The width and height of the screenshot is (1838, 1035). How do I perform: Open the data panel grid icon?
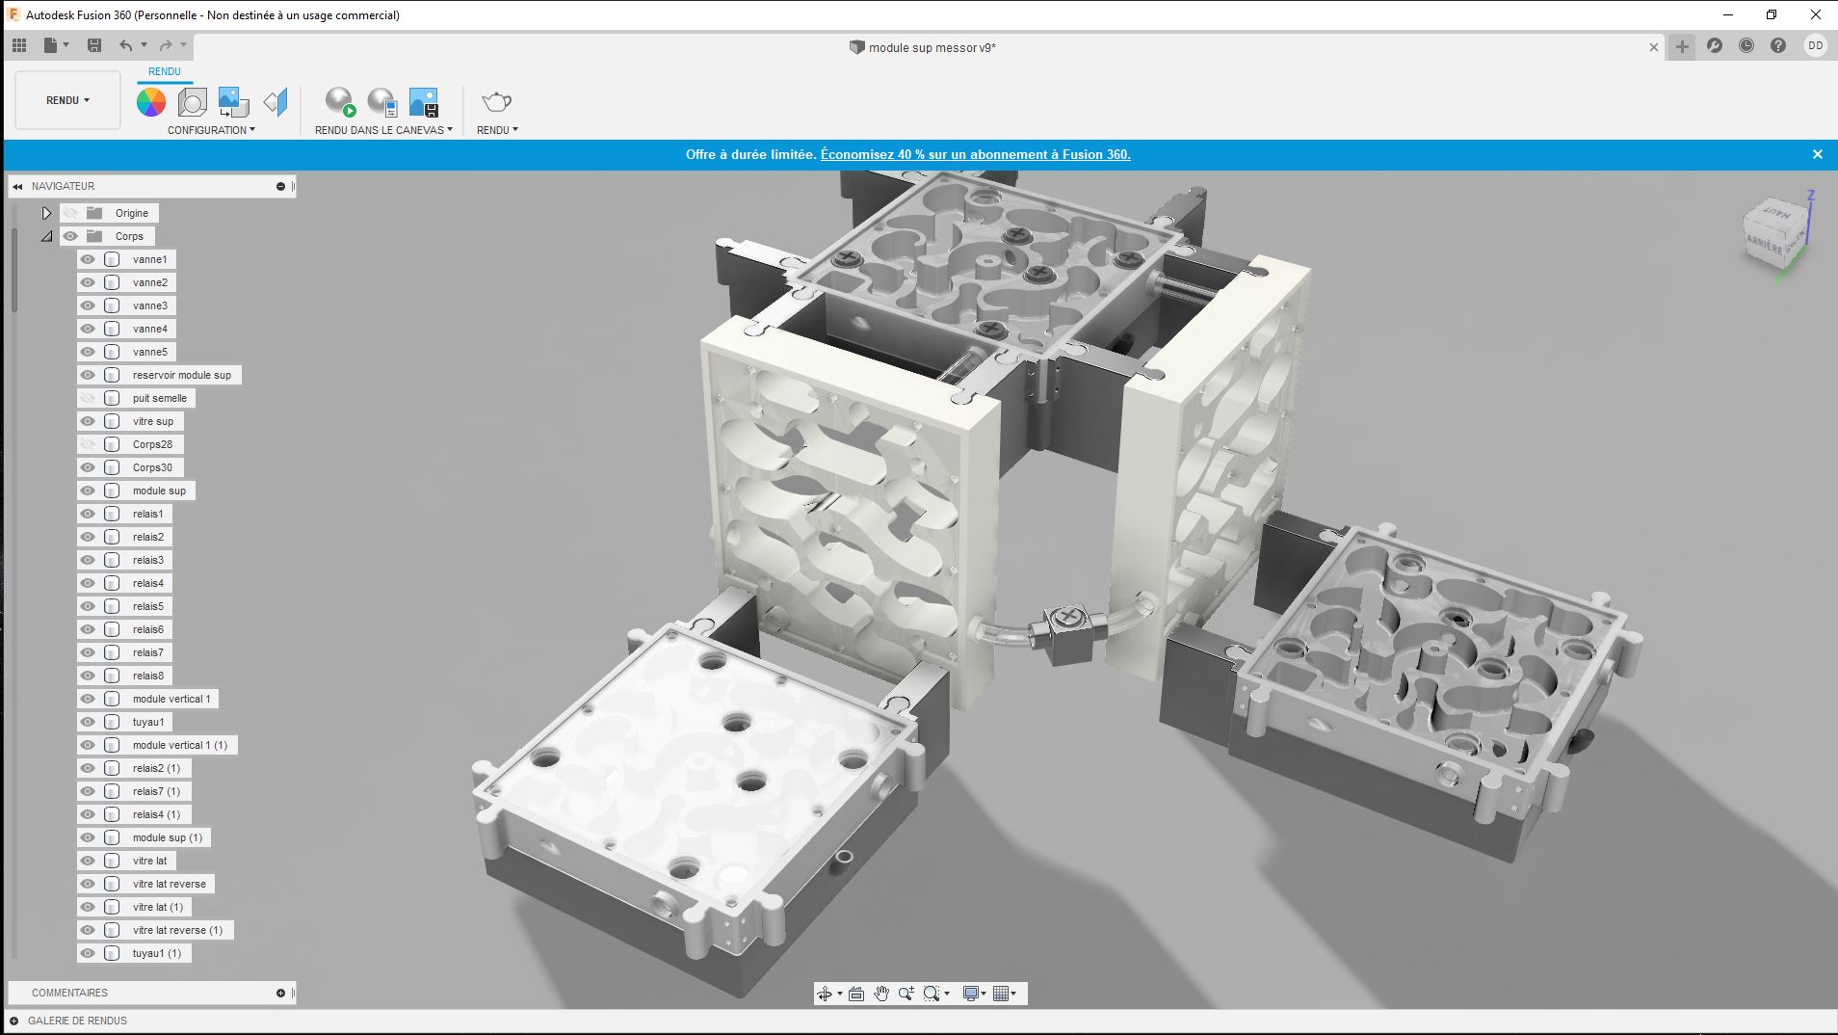[19, 45]
